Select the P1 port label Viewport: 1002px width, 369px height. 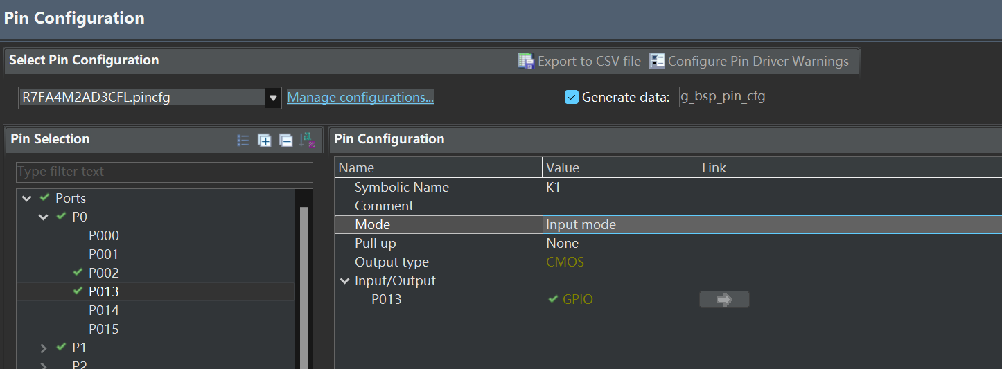pyautogui.click(x=80, y=348)
